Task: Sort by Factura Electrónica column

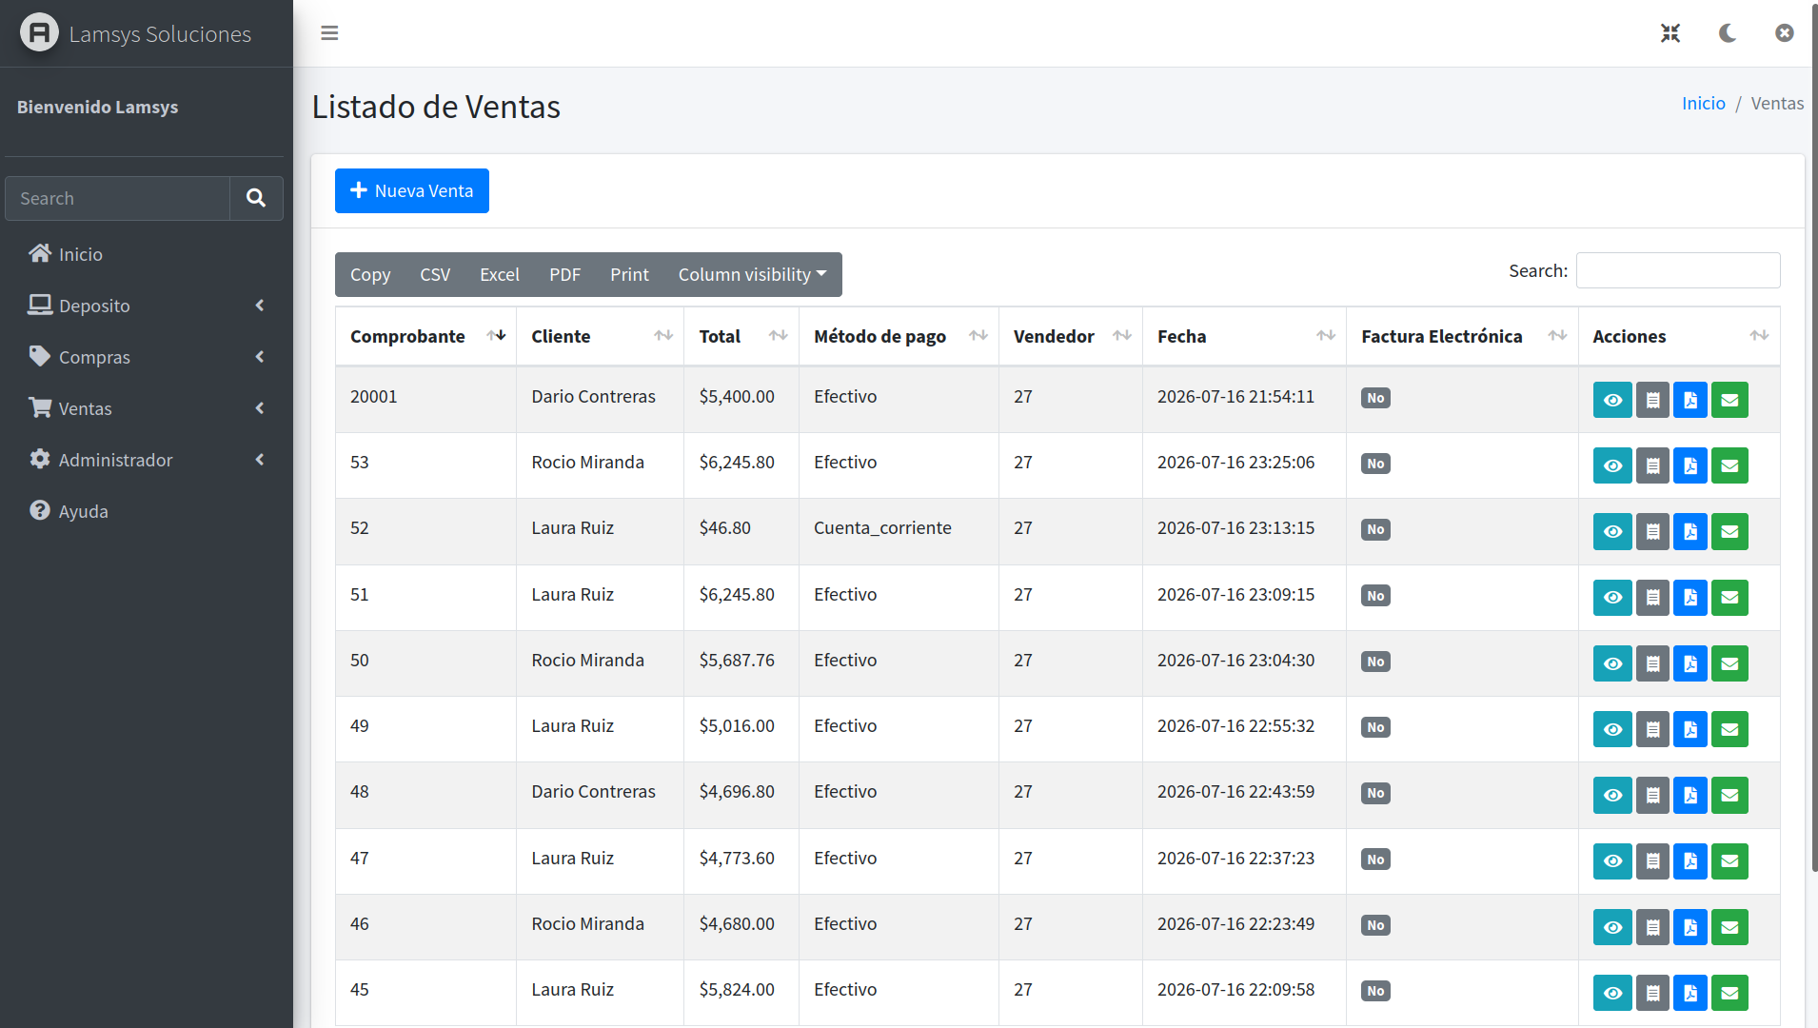Action: 1462,336
